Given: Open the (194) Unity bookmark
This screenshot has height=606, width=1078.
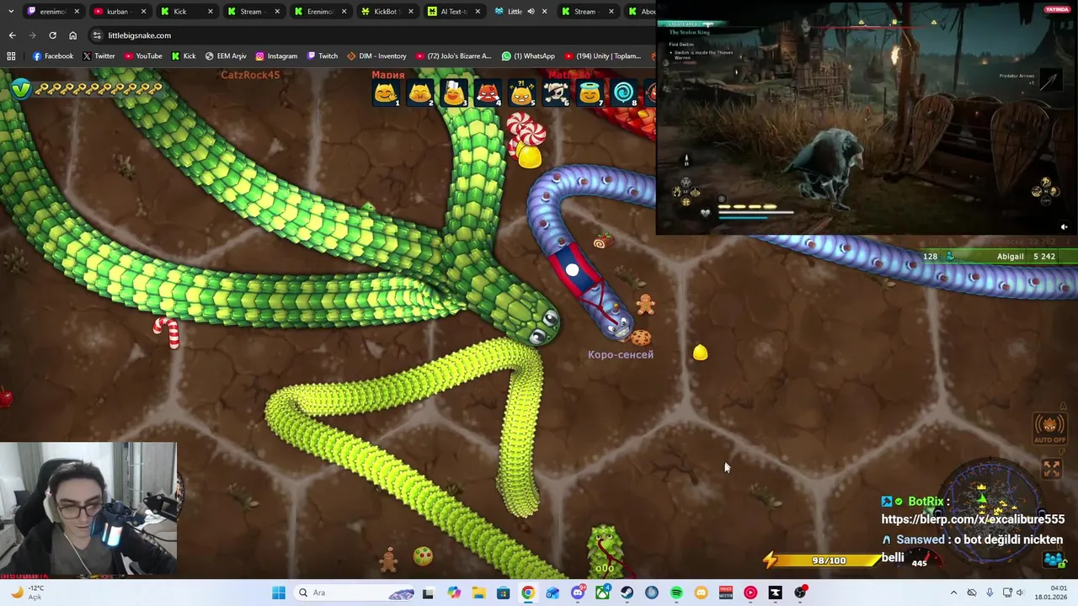Looking at the screenshot, I should (x=603, y=56).
